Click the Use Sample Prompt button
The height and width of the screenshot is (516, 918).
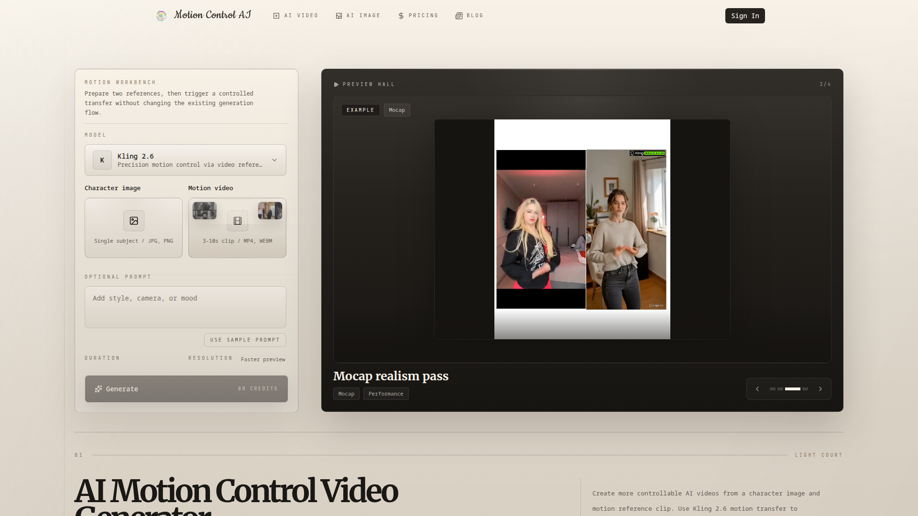(x=245, y=340)
